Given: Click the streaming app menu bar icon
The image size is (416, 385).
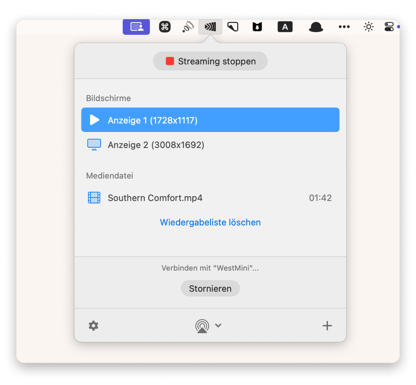Looking at the screenshot, I should [210, 27].
